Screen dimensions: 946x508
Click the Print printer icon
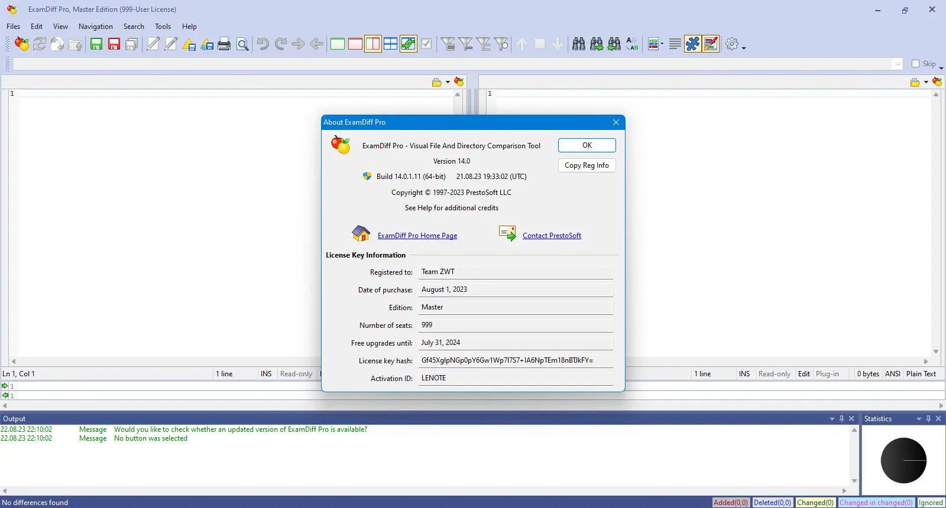coord(224,44)
